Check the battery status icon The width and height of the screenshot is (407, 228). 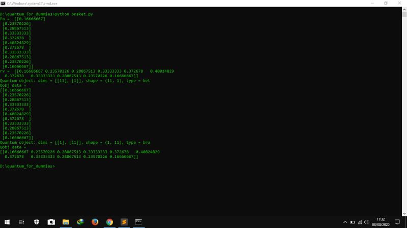point(353,222)
